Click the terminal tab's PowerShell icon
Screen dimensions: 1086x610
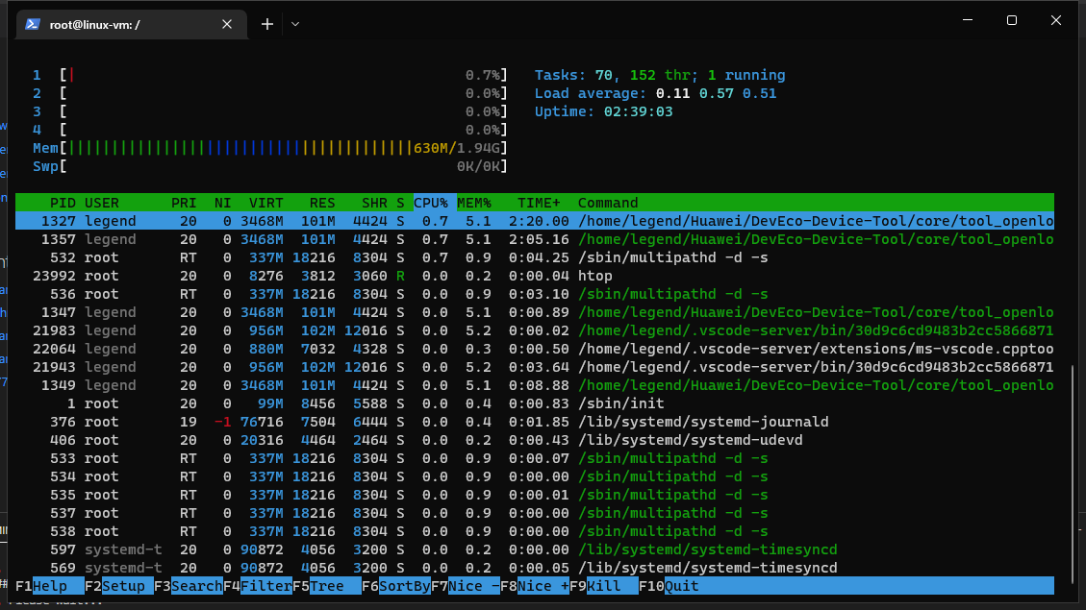tap(32, 24)
